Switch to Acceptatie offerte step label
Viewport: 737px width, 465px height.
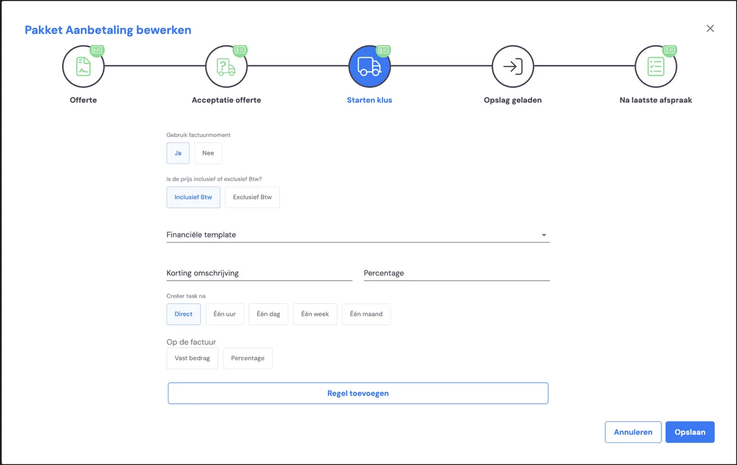(227, 100)
